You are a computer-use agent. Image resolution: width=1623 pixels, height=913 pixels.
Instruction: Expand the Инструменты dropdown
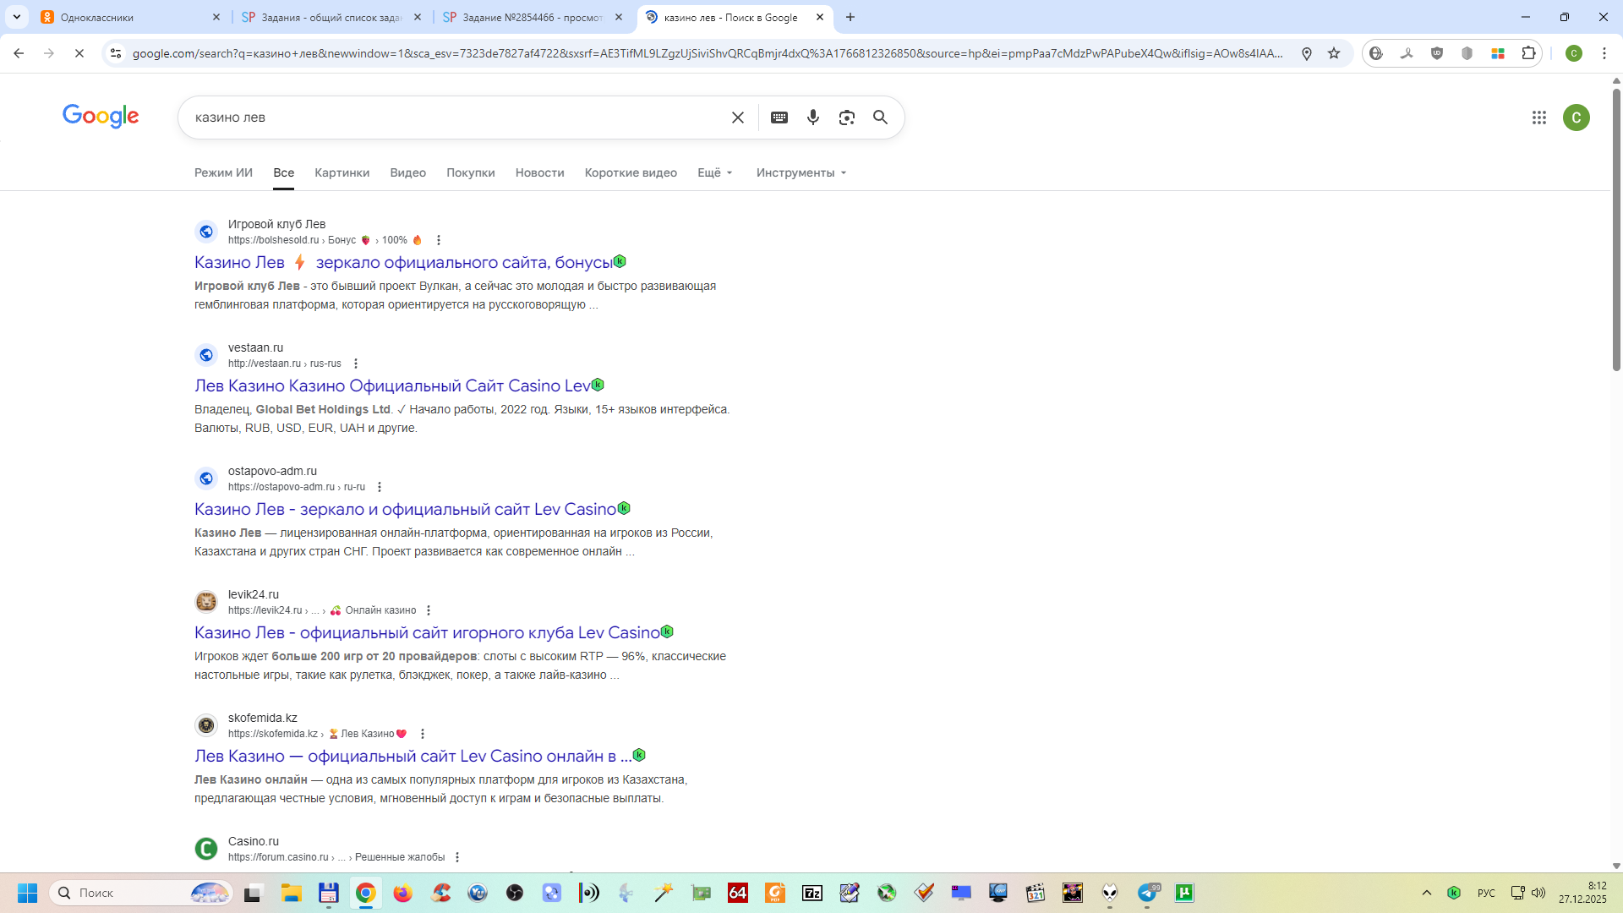(x=801, y=172)
